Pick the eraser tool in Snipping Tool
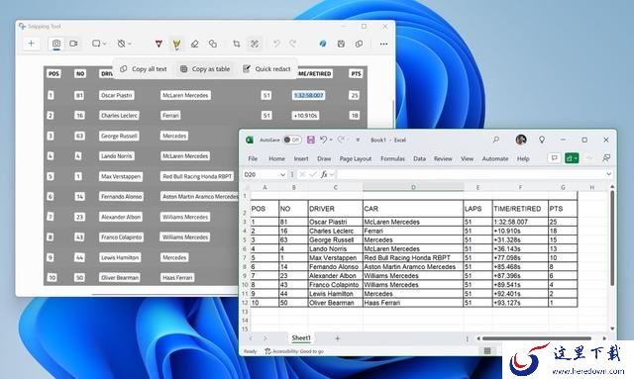The width and height of the screenshot is (634, 379). coord(194,44)
